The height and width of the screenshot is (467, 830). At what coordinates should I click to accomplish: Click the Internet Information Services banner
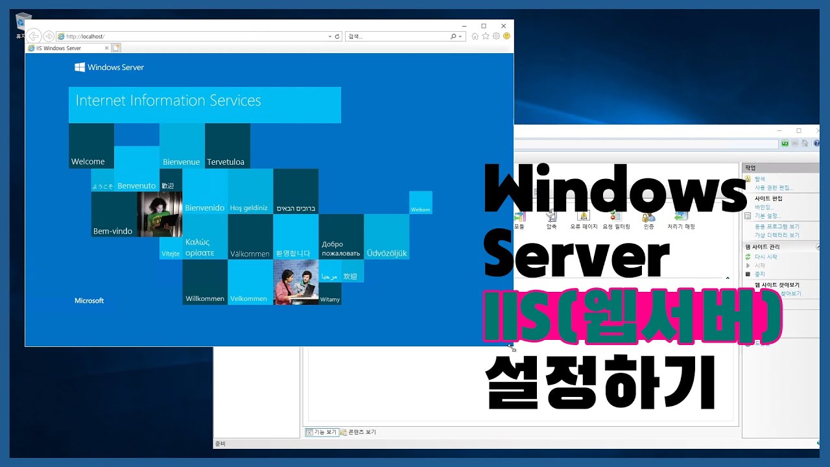click(205, 105)
